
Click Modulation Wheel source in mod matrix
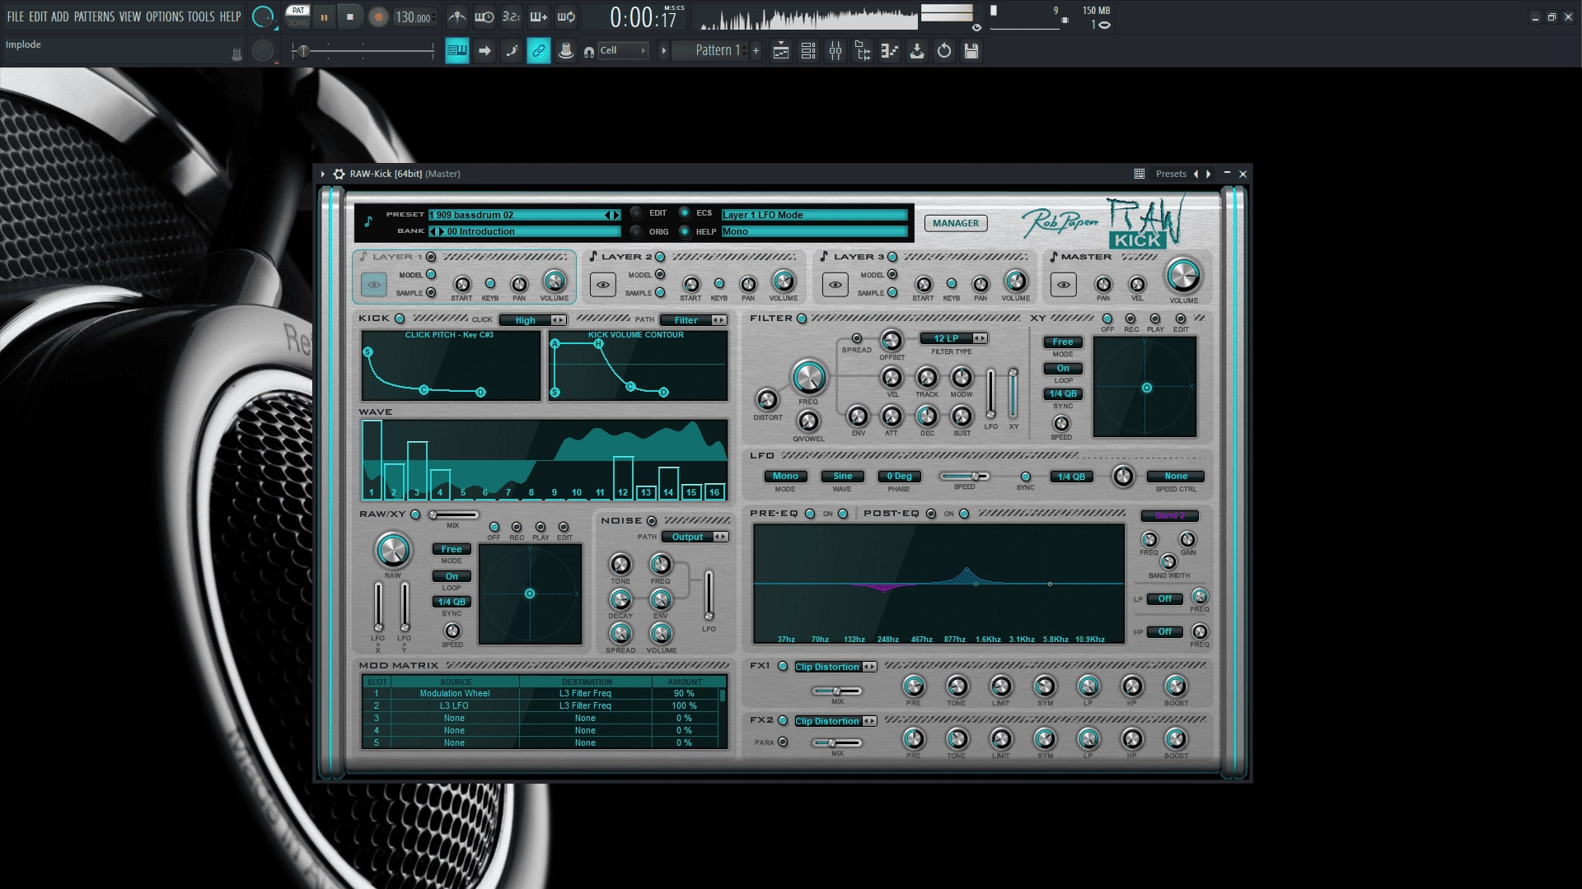[455, 694]
